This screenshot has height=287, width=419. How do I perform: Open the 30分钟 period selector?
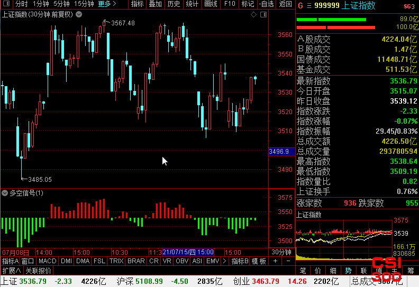281,252
